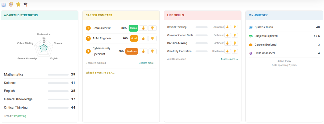
Task: Click the Active today status text
Action: (x=284, y=61)
